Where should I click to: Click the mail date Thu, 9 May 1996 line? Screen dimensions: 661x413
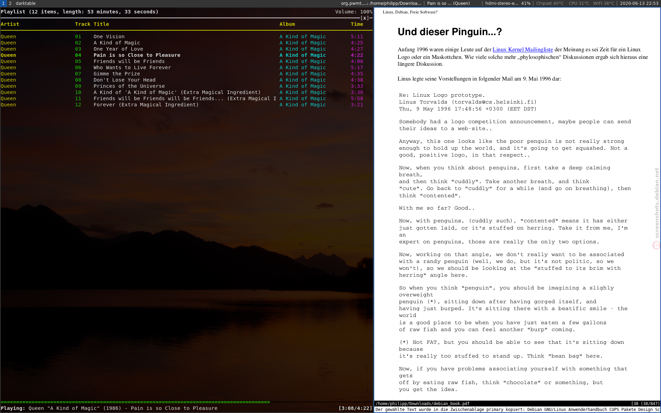click(468, 109)
